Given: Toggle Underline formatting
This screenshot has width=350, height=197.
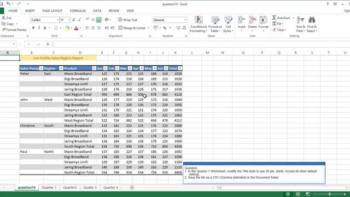Looking at the screenshot, I should tap(45, 28).
